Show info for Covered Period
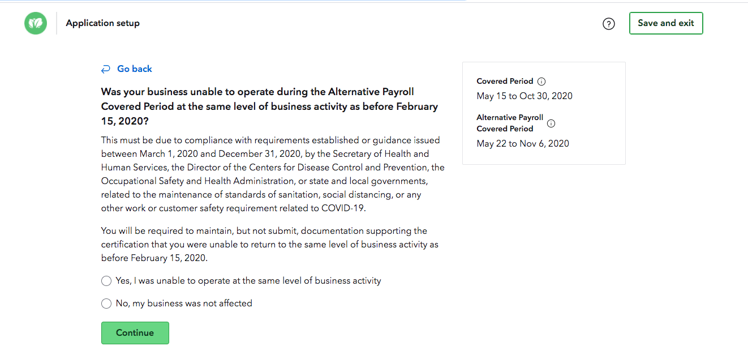 (x=541, y=82)
